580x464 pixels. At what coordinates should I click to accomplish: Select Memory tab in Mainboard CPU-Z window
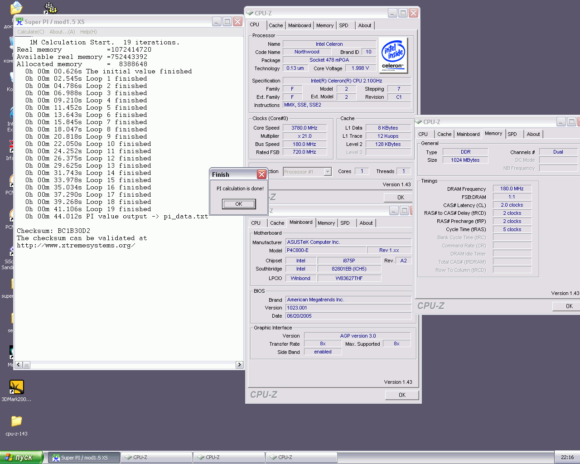point(326,223)
